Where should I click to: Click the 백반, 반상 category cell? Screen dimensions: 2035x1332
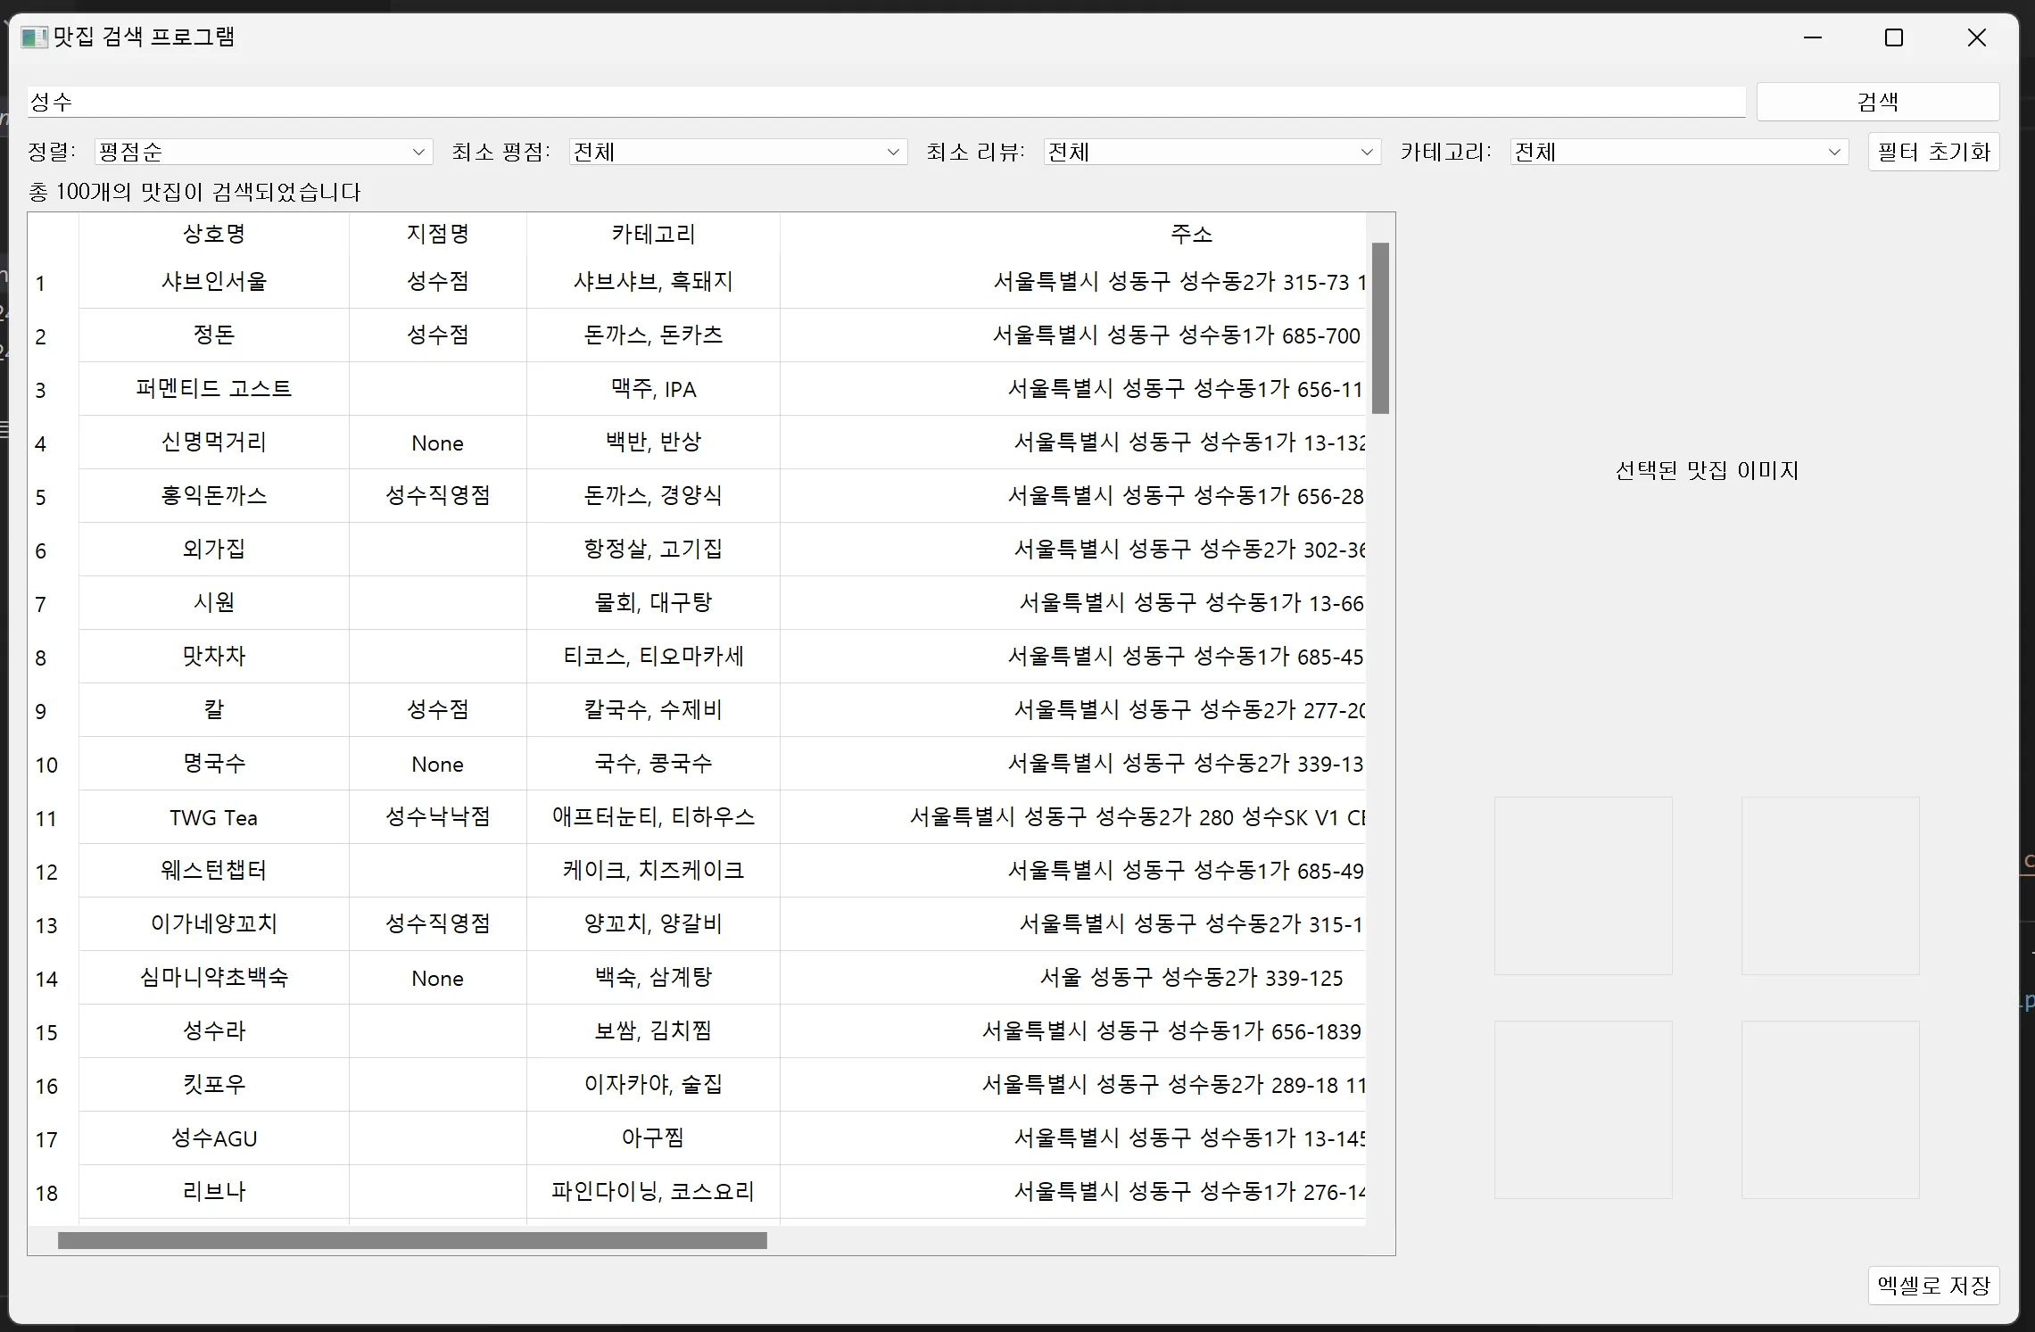pos(653,443)
